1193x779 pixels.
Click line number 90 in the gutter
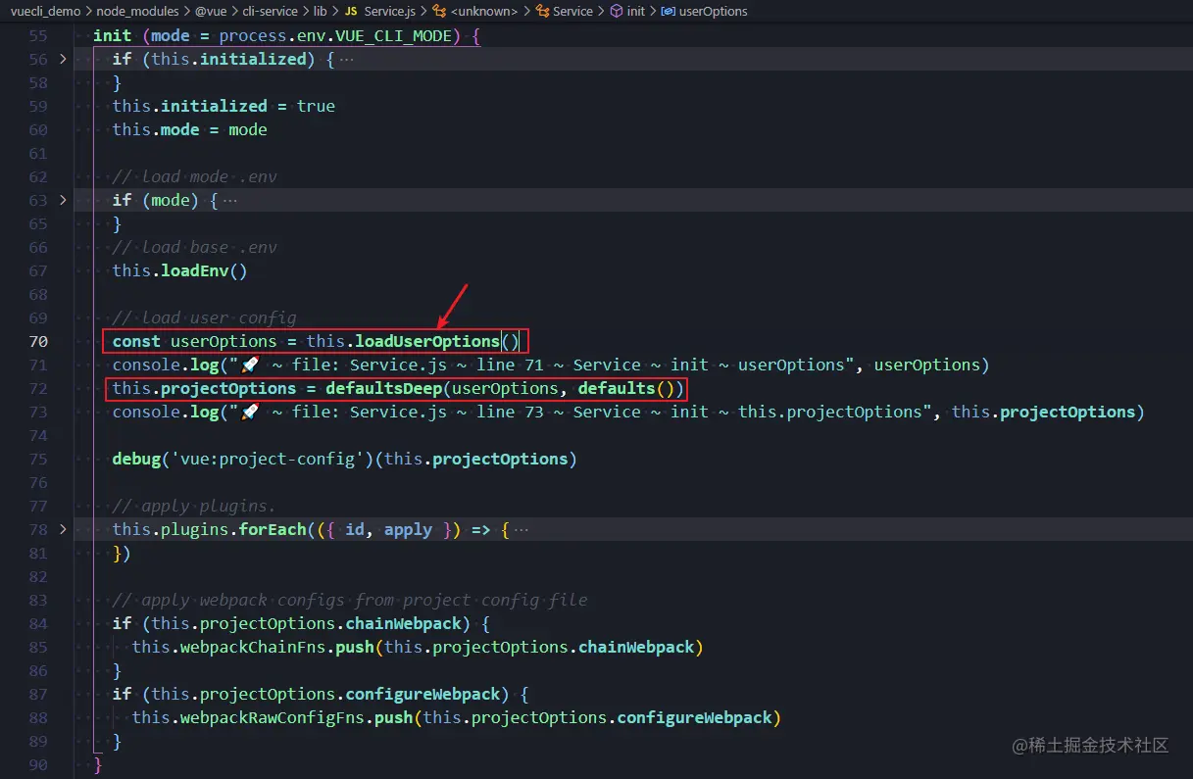click(38, 764)
